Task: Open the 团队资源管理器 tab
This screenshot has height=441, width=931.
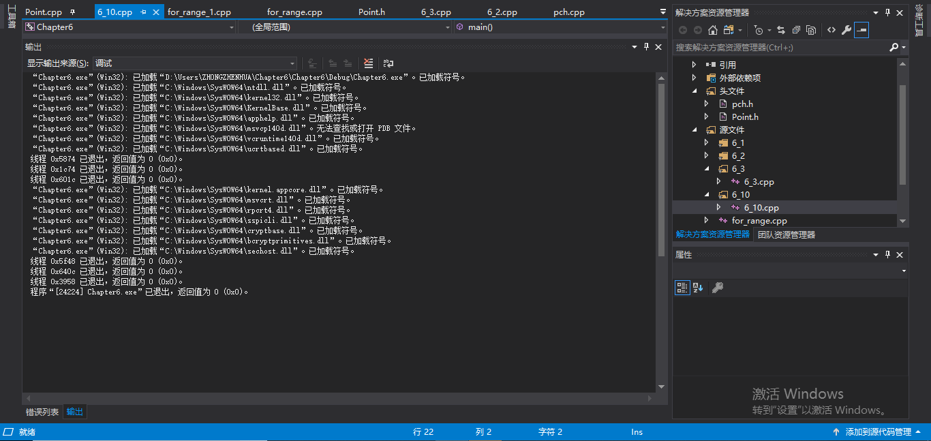Action: (x=786, y=234)
